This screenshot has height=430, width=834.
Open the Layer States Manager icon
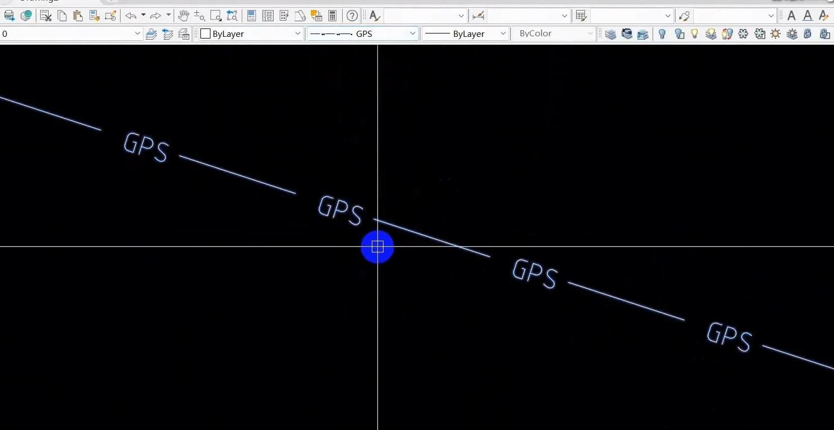coord(184,34)
